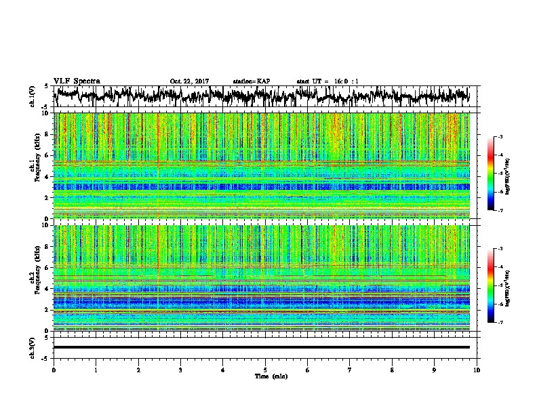Click the ch.1 spectrogram panel
537x415 pixels.
(x=262, y=165)
